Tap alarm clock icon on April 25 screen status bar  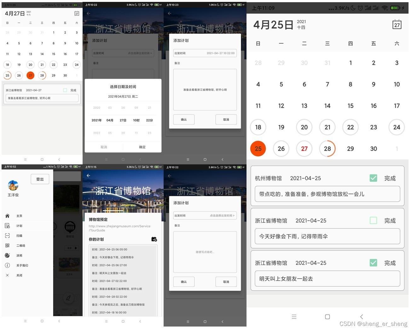click(360, 8)
